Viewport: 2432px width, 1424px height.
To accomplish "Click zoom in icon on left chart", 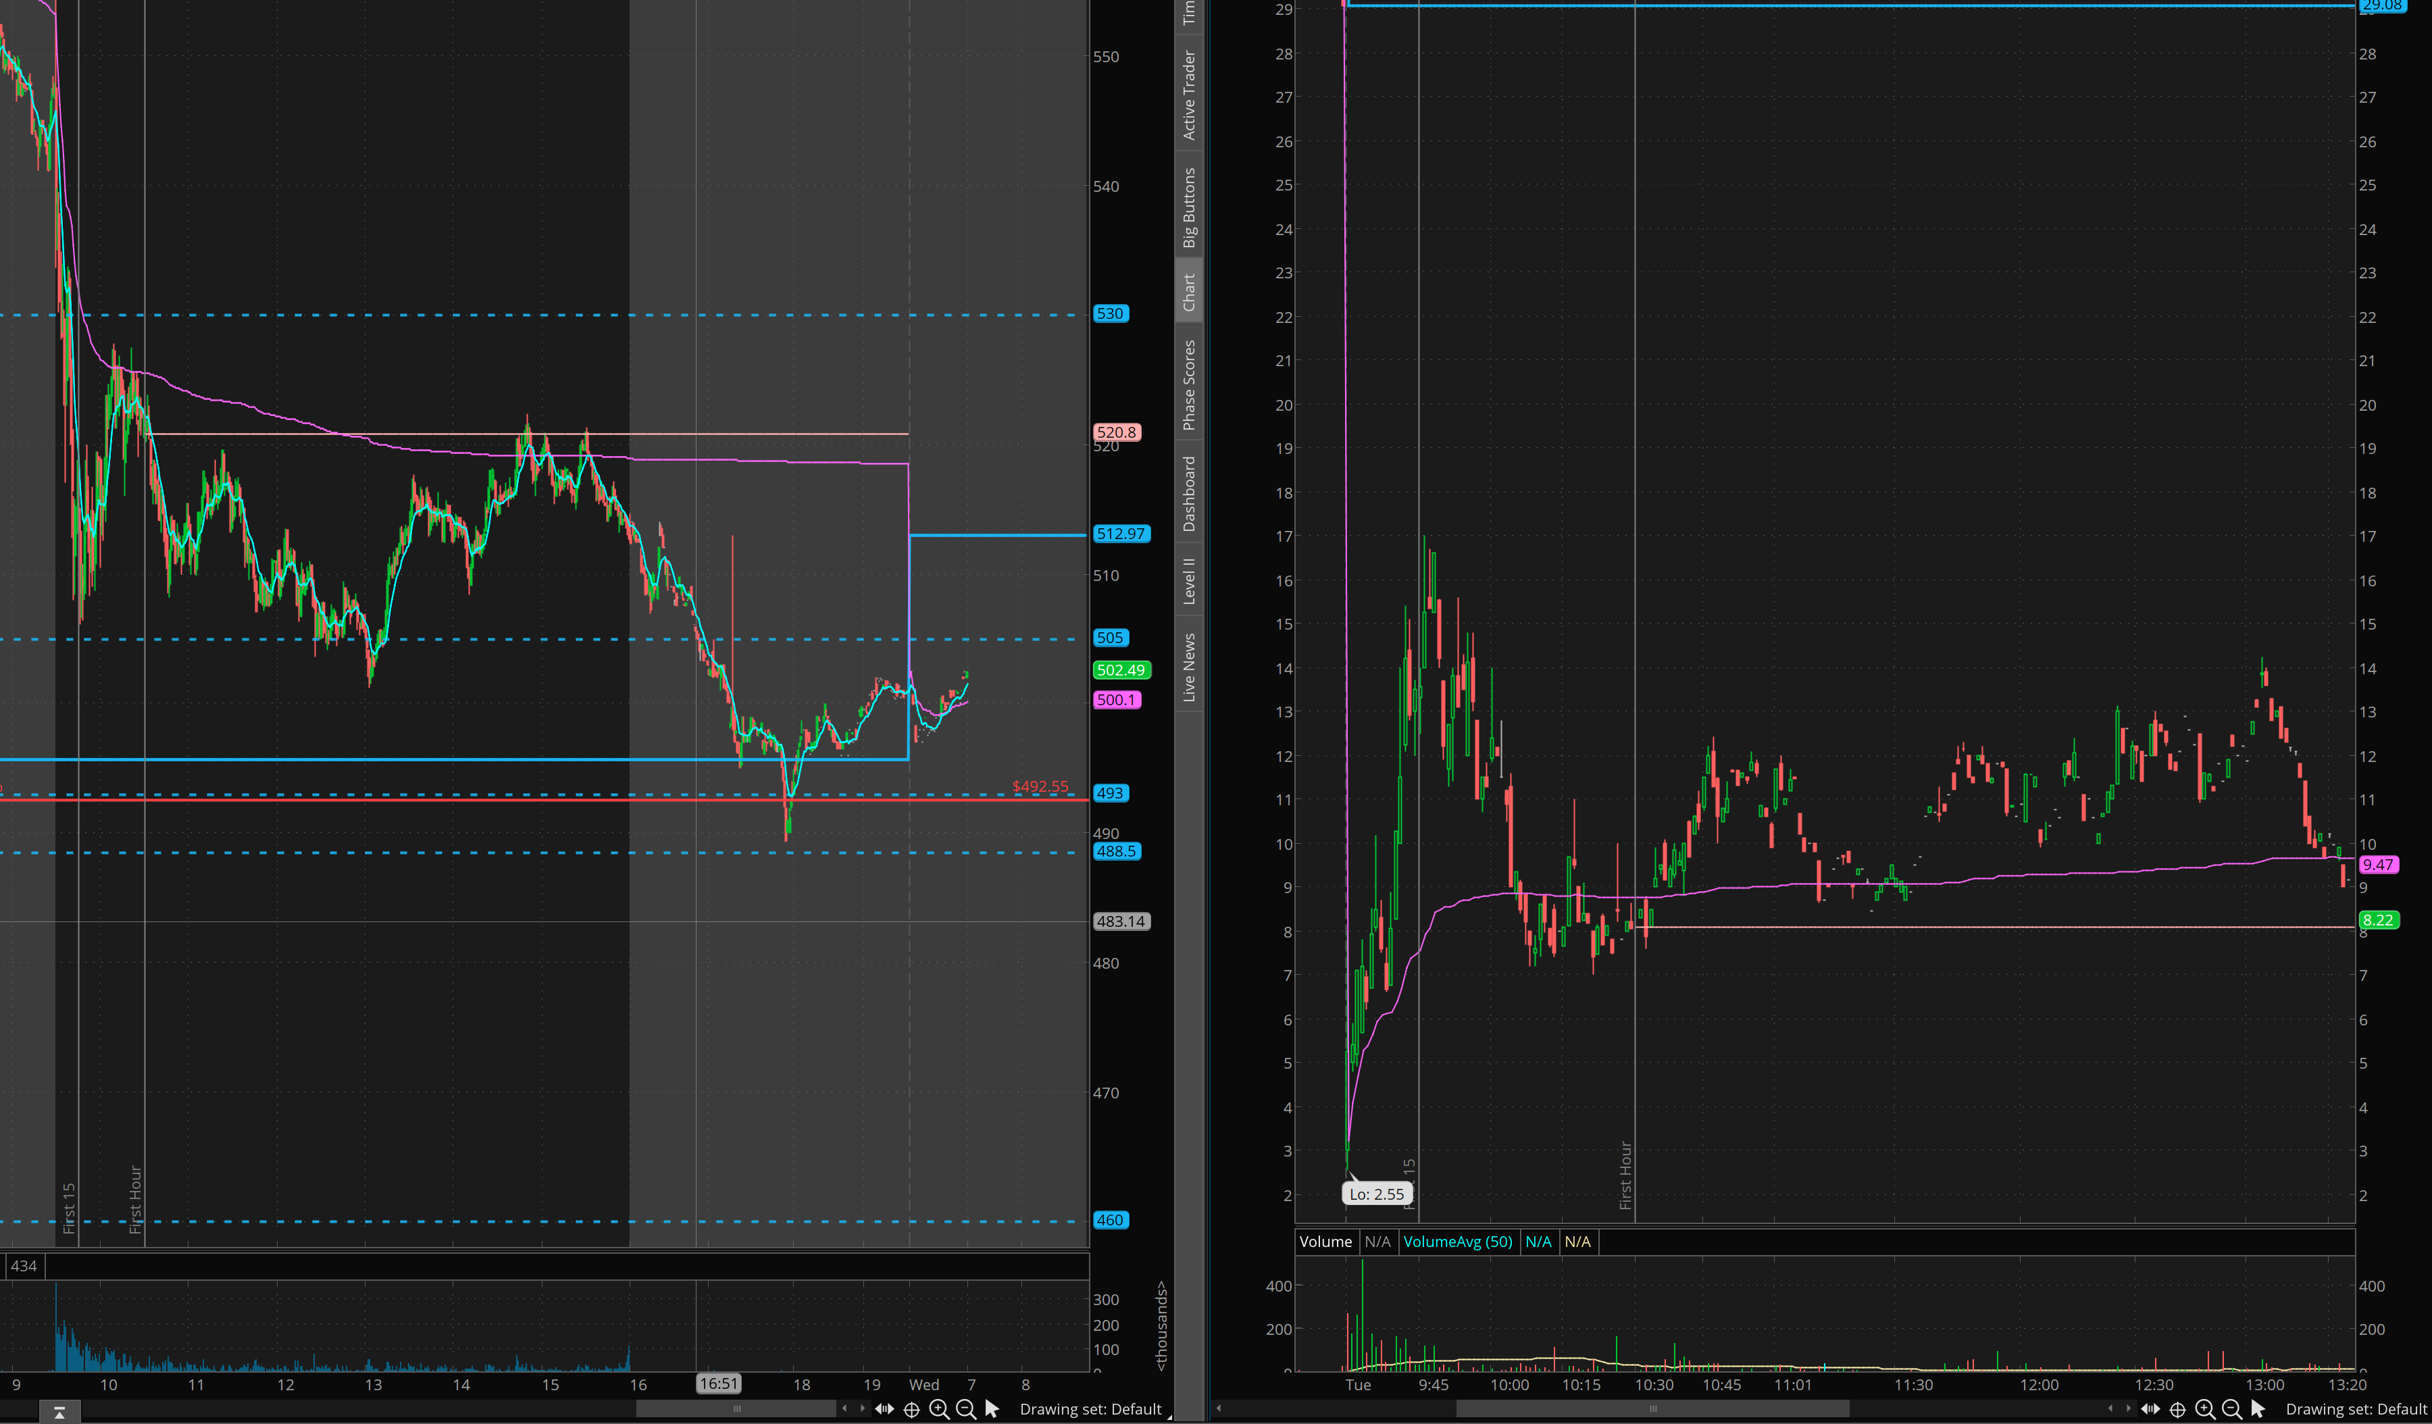I will click(x=938, y=1410).
